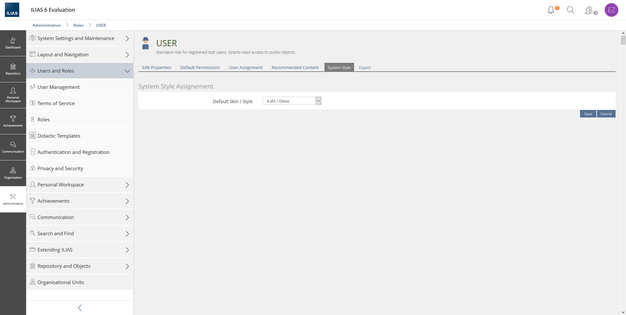Open Privacy and Security entry
Viewport: 626px width, 315px height.
pyautogui.click(x=80, y=168)
